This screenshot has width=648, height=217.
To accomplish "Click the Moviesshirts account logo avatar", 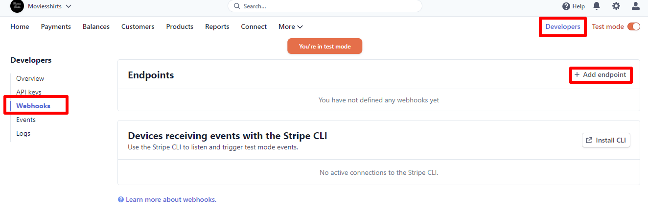I will [17, 6].
